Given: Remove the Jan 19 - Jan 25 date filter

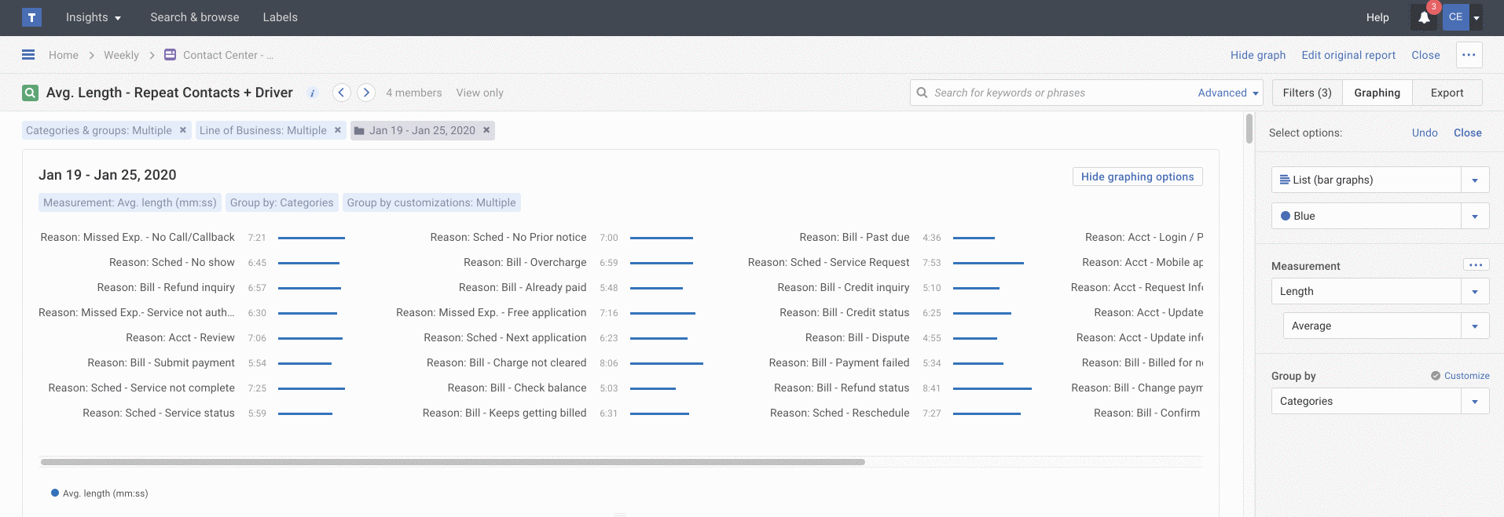Looking at the screenshot, I should [486, 130].
